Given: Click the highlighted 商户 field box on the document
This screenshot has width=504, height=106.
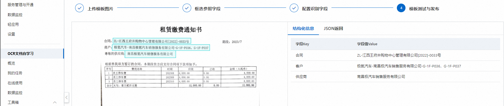Looking at the screenshot, I should tap(161, 48).
